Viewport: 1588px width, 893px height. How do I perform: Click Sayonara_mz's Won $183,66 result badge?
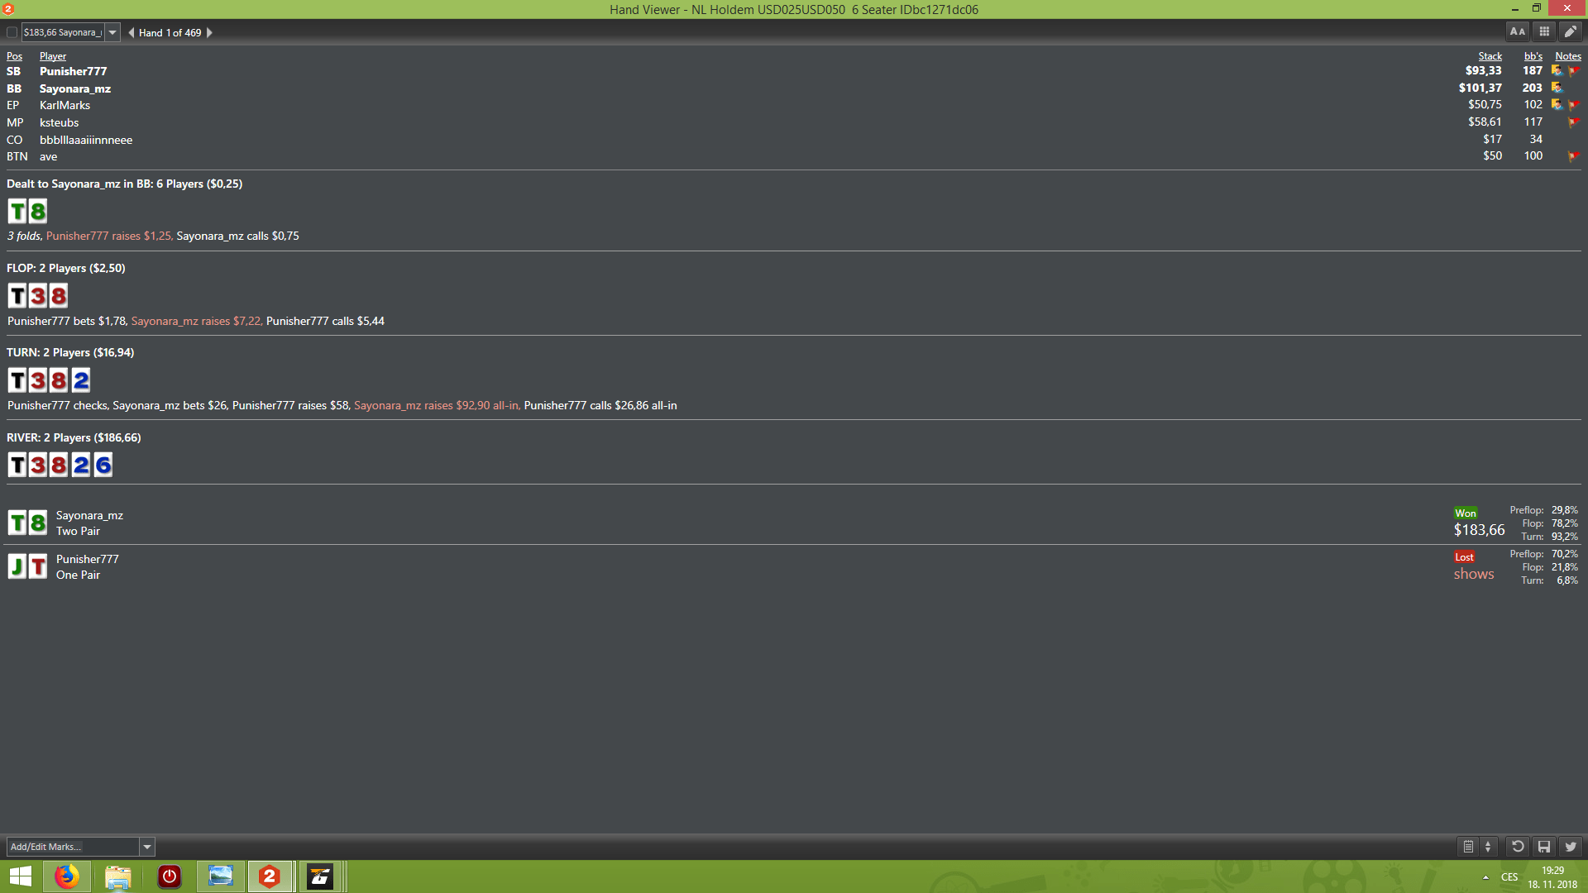tap(1479, 521)
